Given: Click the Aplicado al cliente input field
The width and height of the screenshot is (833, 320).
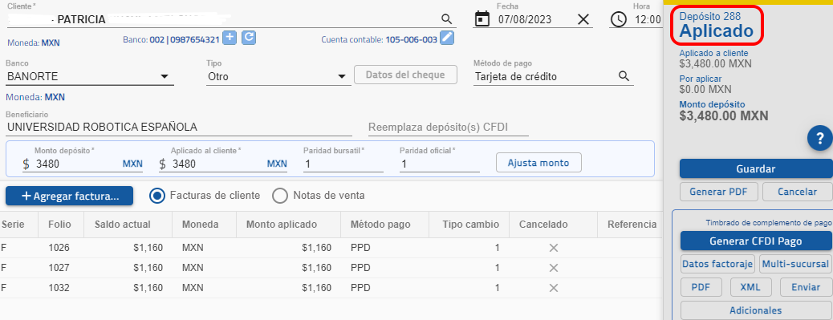Looking at the screenshot, I should (x=223, y=164).
